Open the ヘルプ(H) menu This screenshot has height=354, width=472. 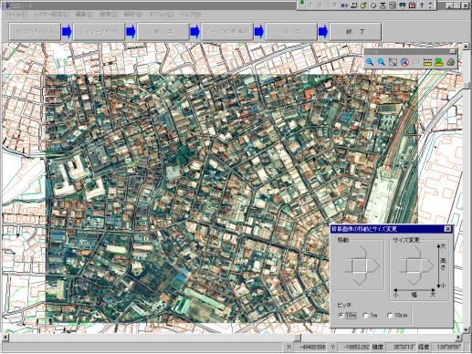tap(191, 14)
